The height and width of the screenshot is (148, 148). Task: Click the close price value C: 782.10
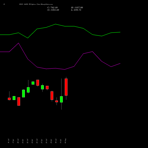point(52,8)
